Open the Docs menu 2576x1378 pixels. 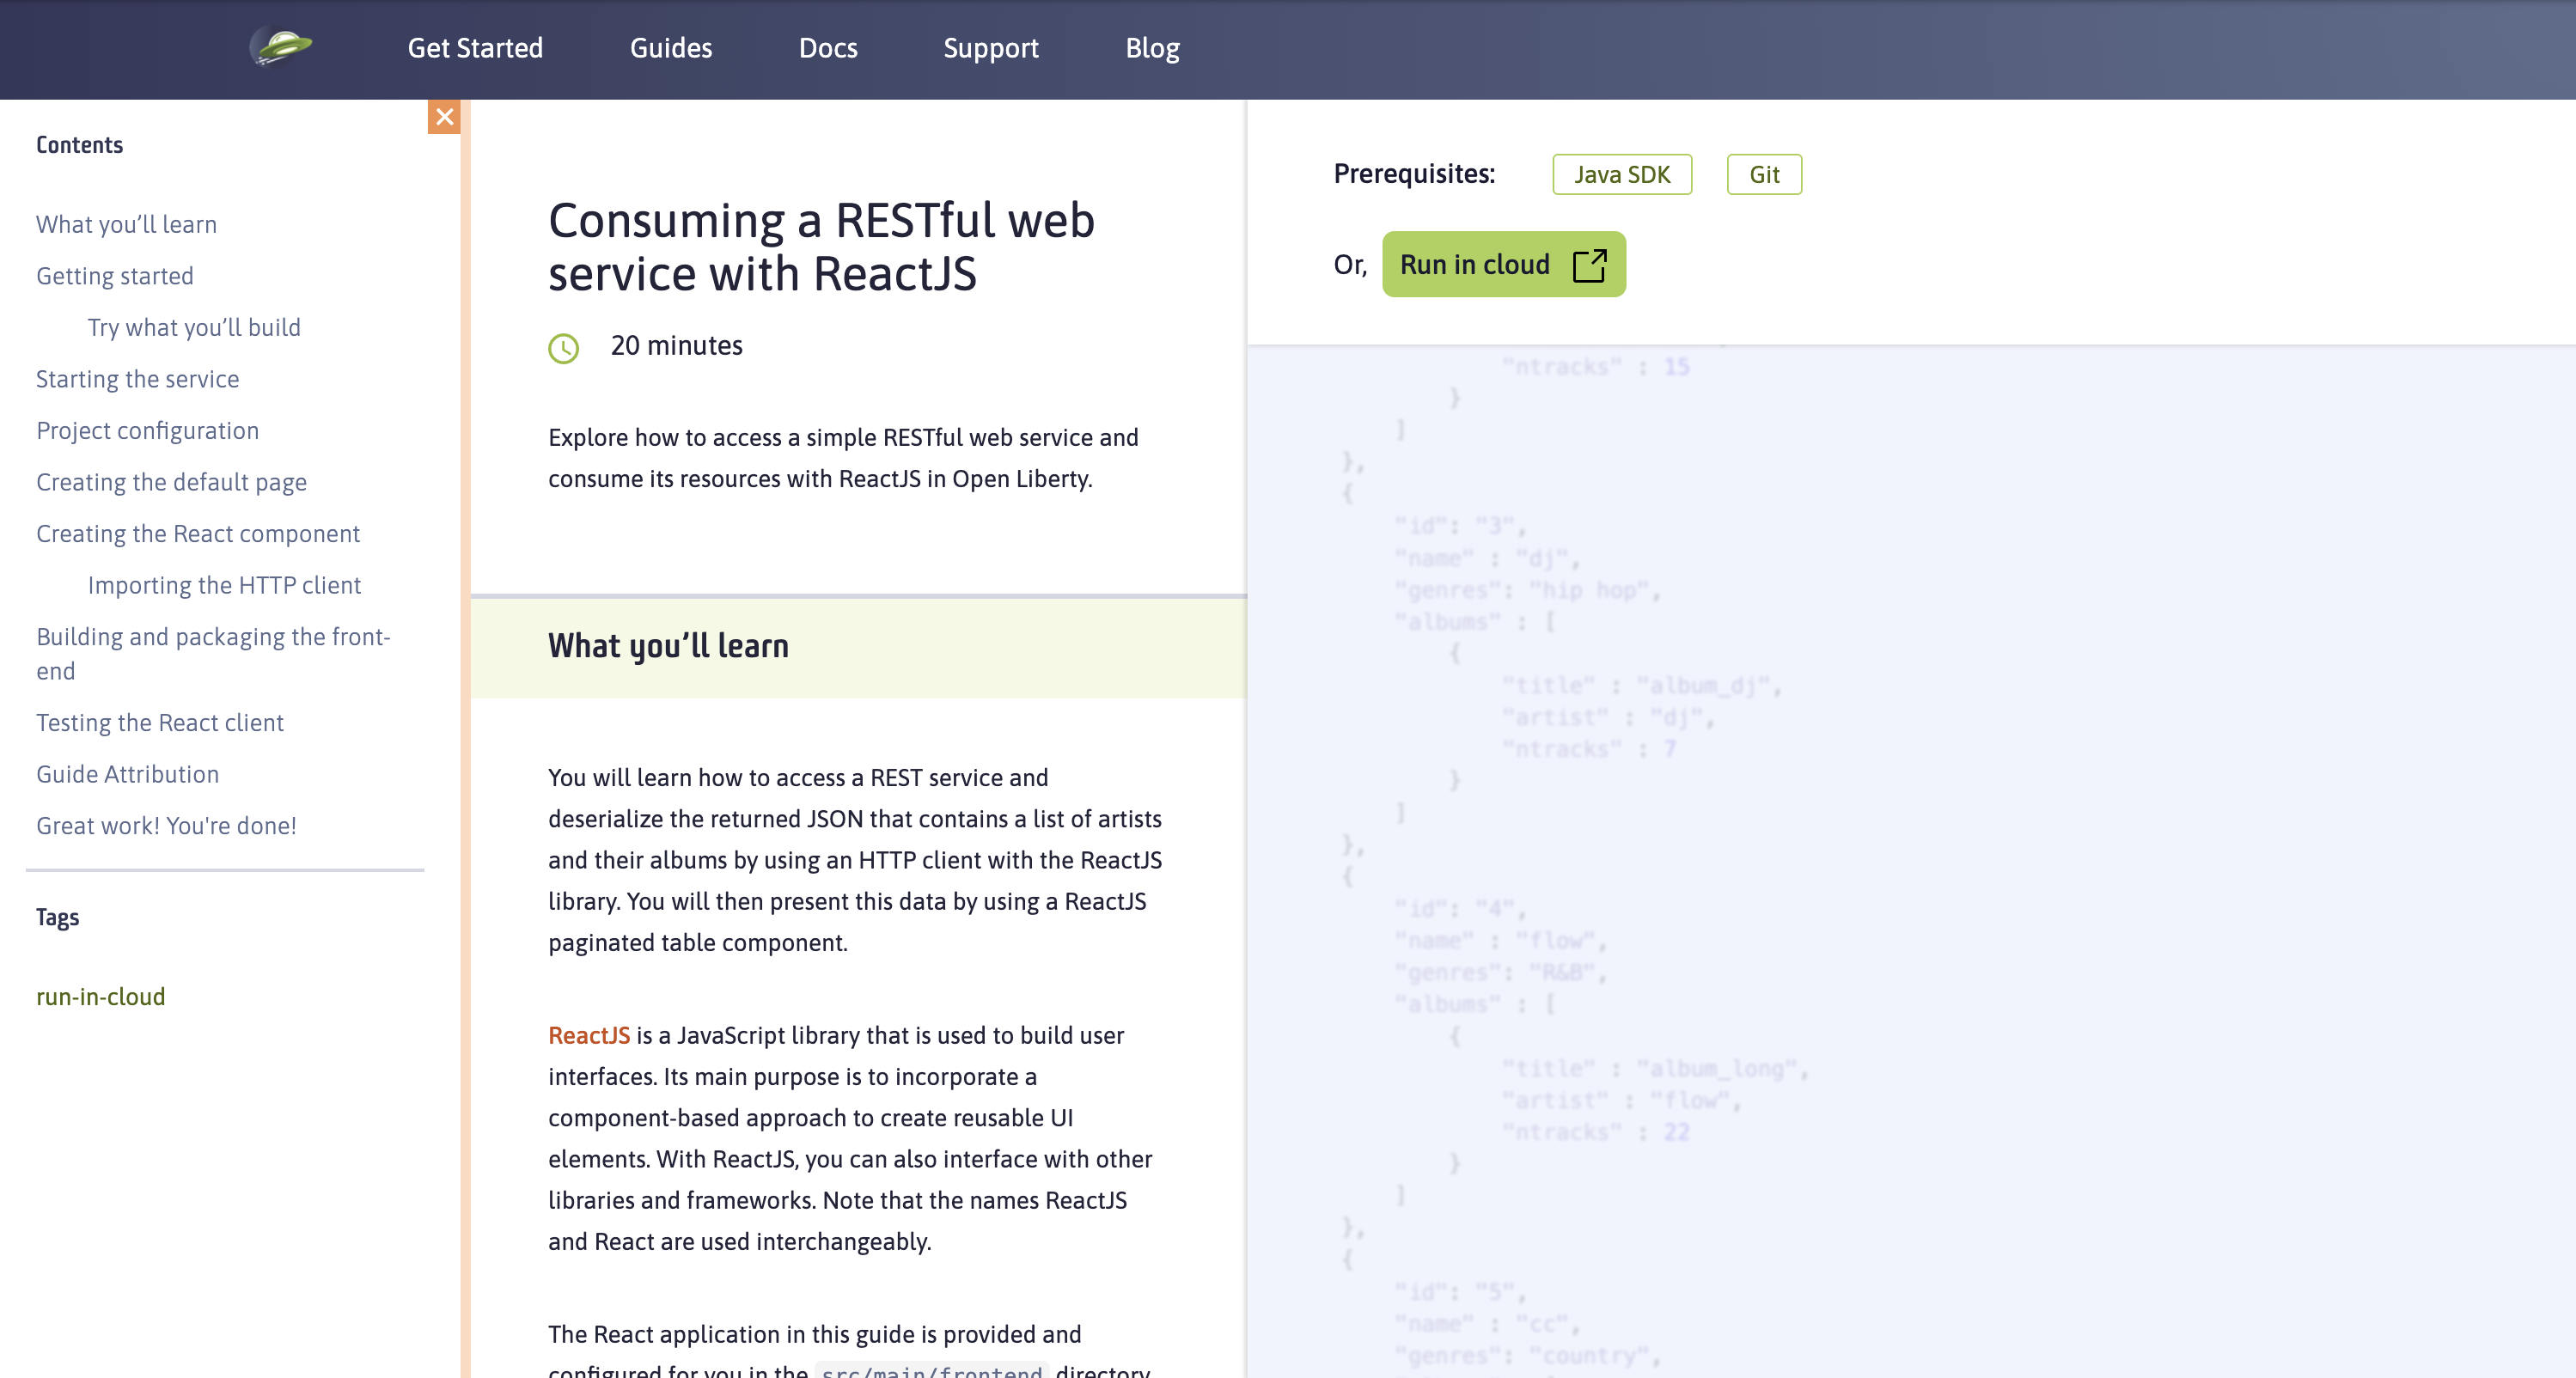point(828,48)
